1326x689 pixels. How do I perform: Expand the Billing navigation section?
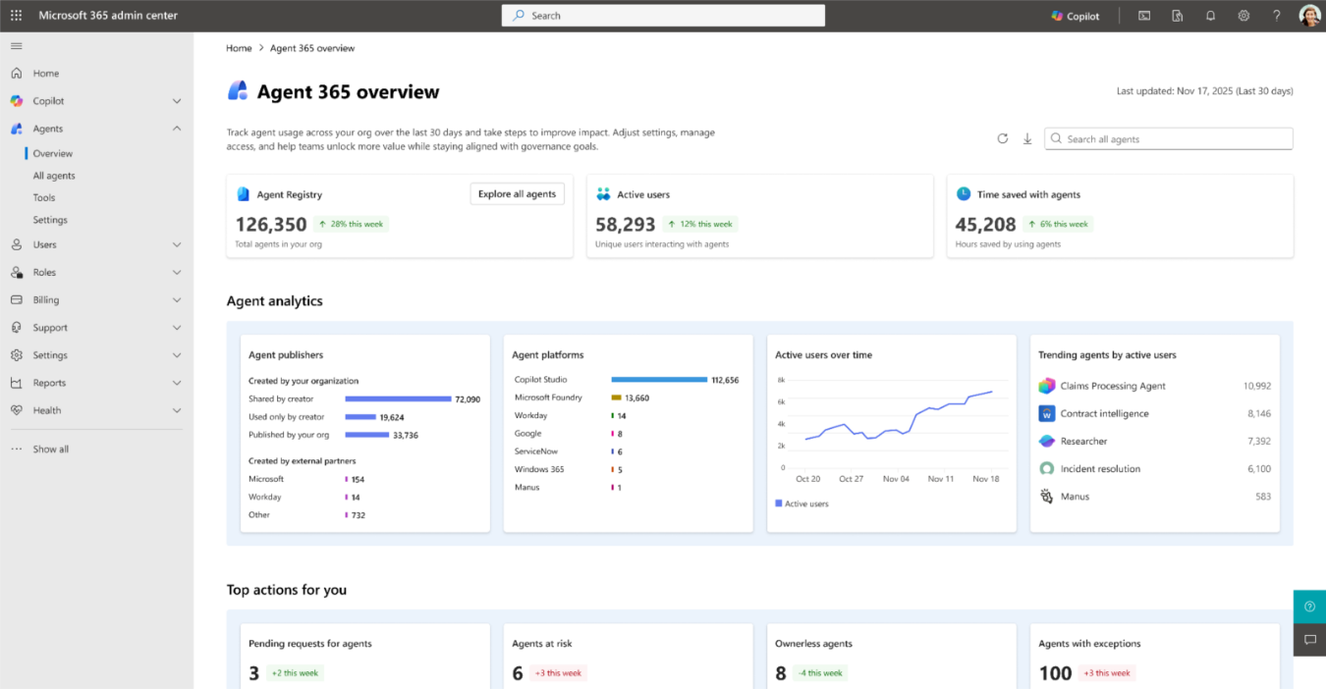177,300
